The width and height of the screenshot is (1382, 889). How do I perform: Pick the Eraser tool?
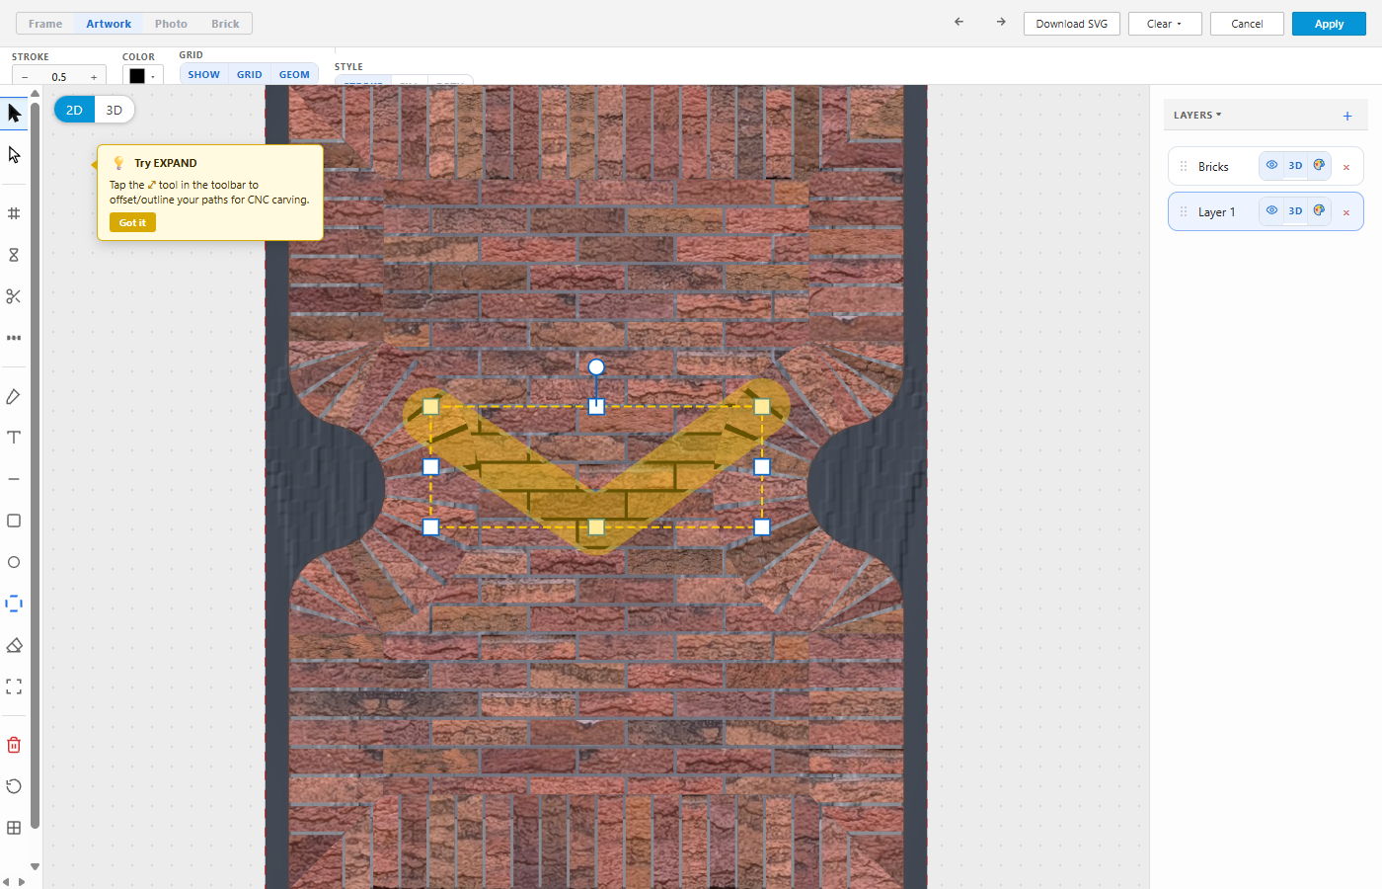coord(14,645)
